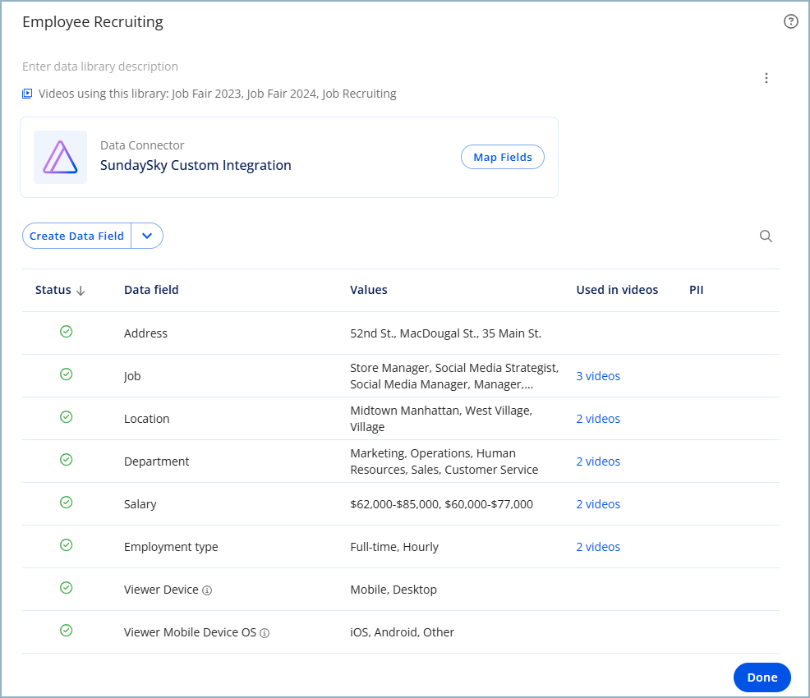
Task: Click the status icon for Job
Action: 66,374
